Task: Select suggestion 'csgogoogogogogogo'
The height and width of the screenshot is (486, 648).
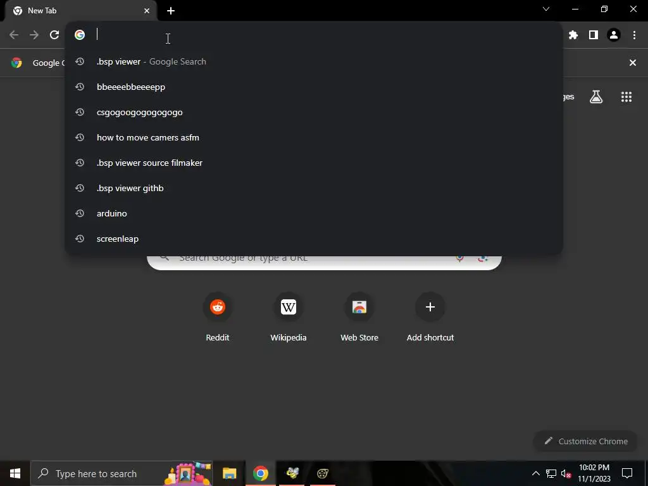Action: (314, 112)
